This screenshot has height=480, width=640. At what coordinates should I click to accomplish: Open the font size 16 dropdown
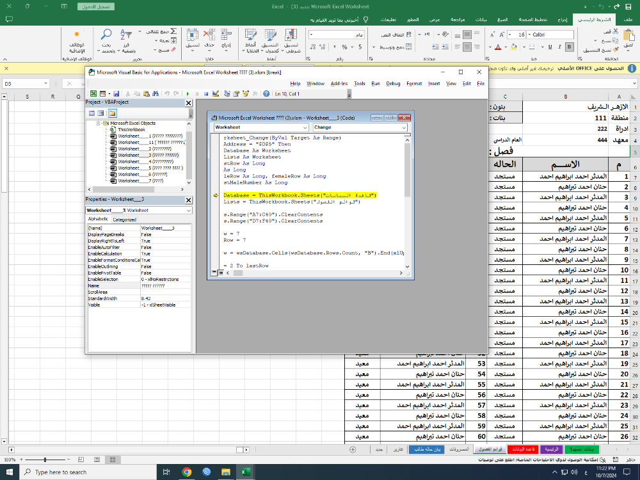pos(510,35)
